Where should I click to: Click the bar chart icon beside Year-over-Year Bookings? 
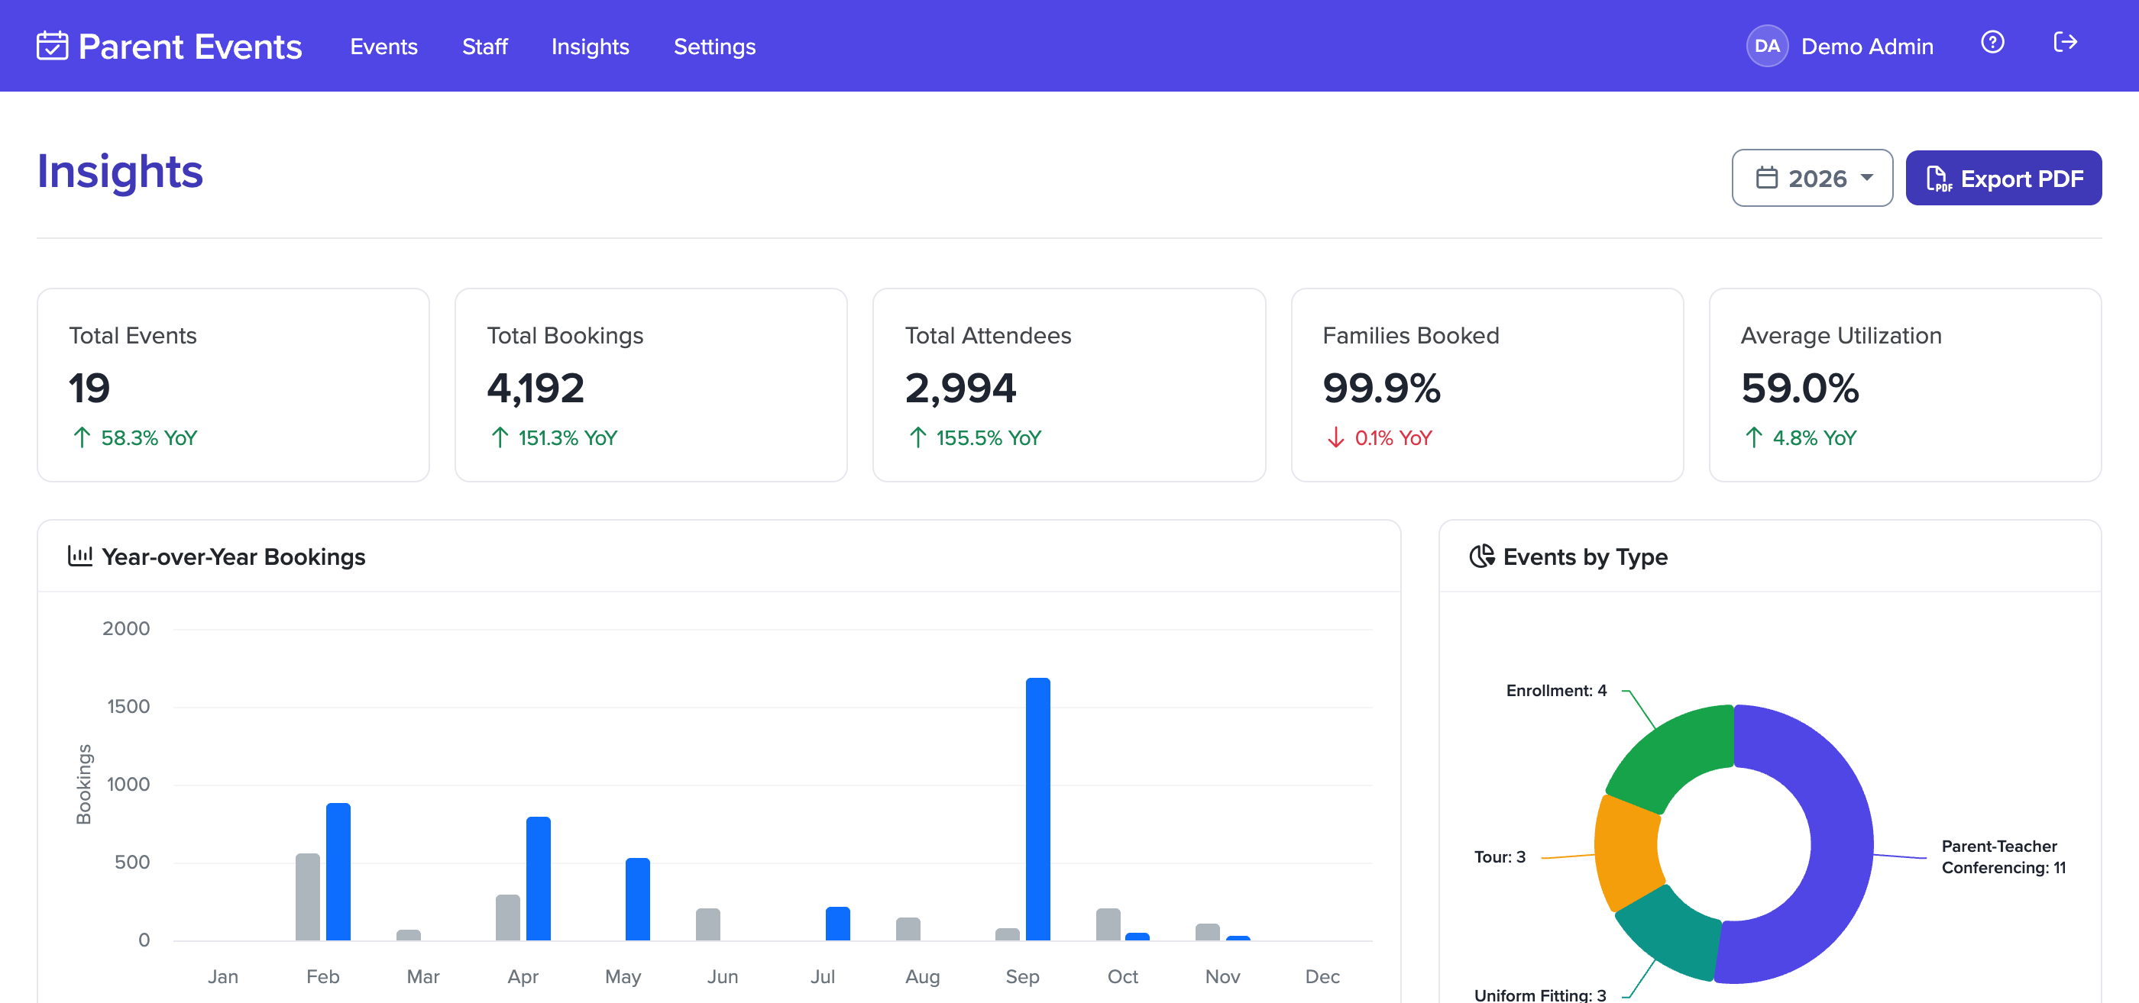[x=79, y=556]
